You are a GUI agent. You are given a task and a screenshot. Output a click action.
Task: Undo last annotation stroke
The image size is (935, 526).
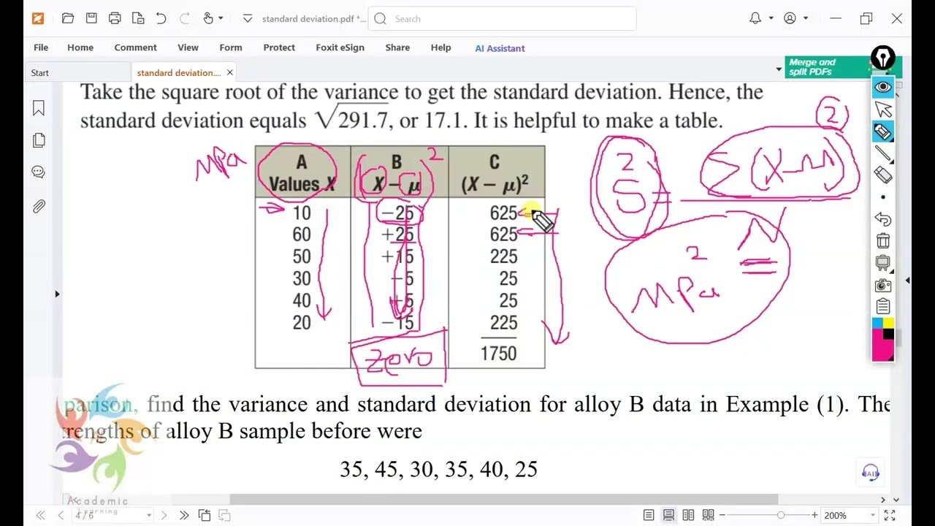pyautogui.click(x=883, y=219)
